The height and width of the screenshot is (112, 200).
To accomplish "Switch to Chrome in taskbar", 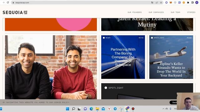I will [x=127, y=109].
